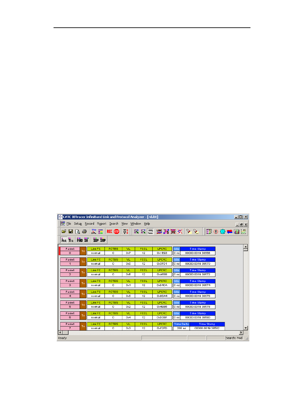Open the recording options setup icon

pos(94,232)
